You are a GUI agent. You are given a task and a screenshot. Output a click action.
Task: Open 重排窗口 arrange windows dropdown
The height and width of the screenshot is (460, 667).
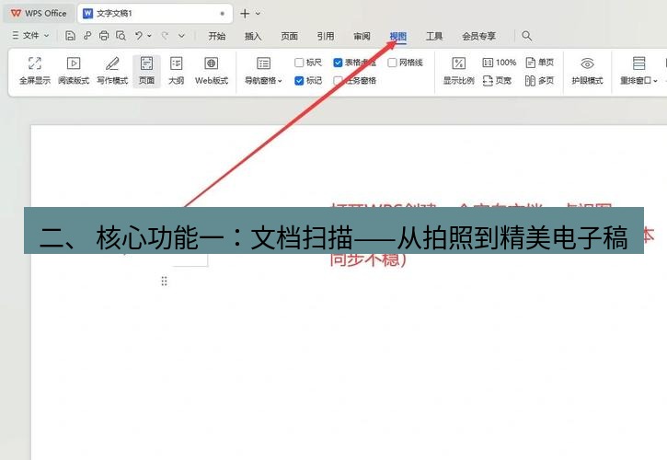point(638,71)
